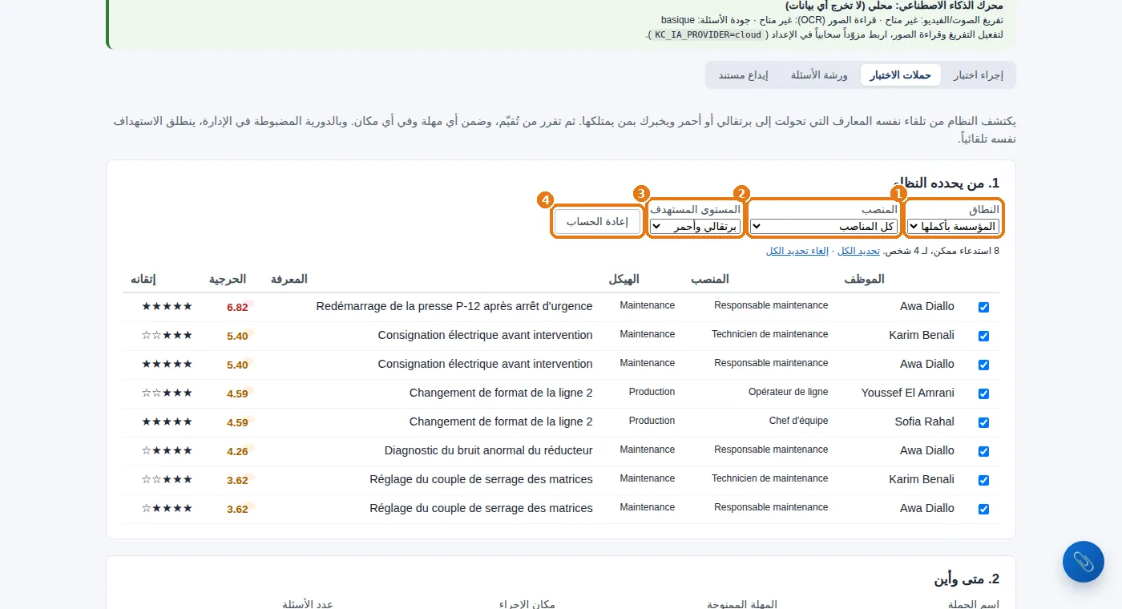Select the name 'Sofia Rahal'
The width and height of the screenshot is (1122, 609).
(925, 421)
